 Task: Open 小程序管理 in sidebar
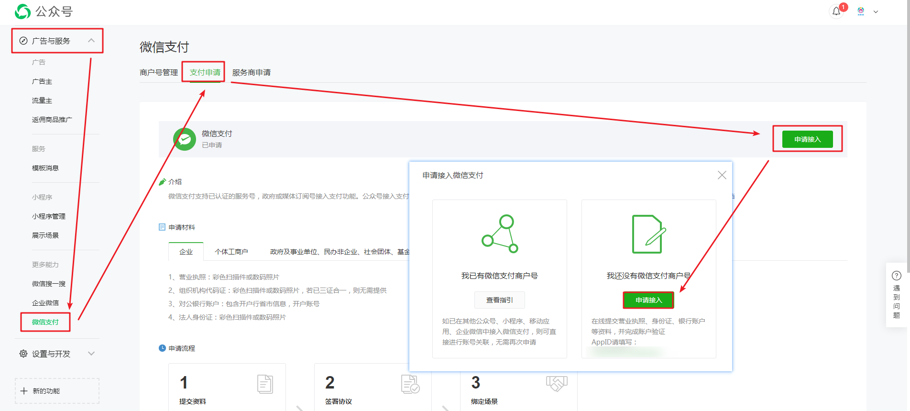[x=49, y=216]
